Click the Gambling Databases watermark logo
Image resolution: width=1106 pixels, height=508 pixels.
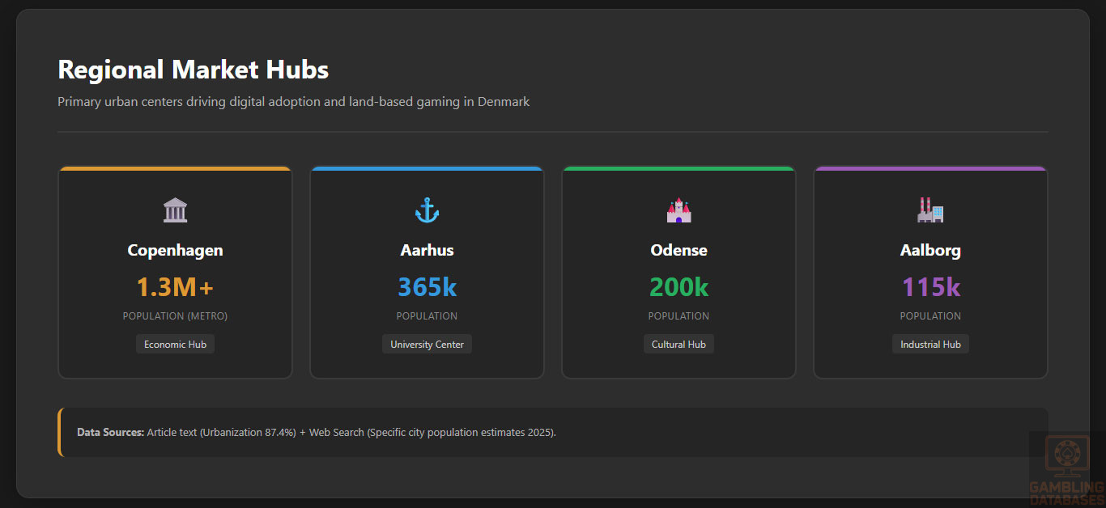[x=1066, y=469]
